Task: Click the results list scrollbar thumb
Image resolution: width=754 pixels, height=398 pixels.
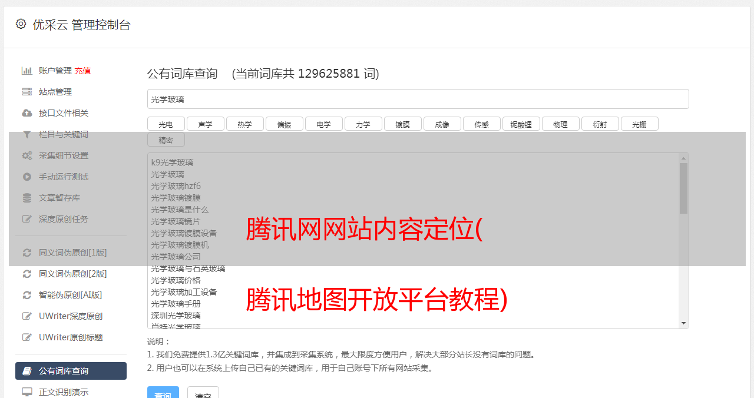Action: [x=683, y=188]
